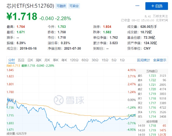Click the 卖4 order row at 1.722

[152, 80]
